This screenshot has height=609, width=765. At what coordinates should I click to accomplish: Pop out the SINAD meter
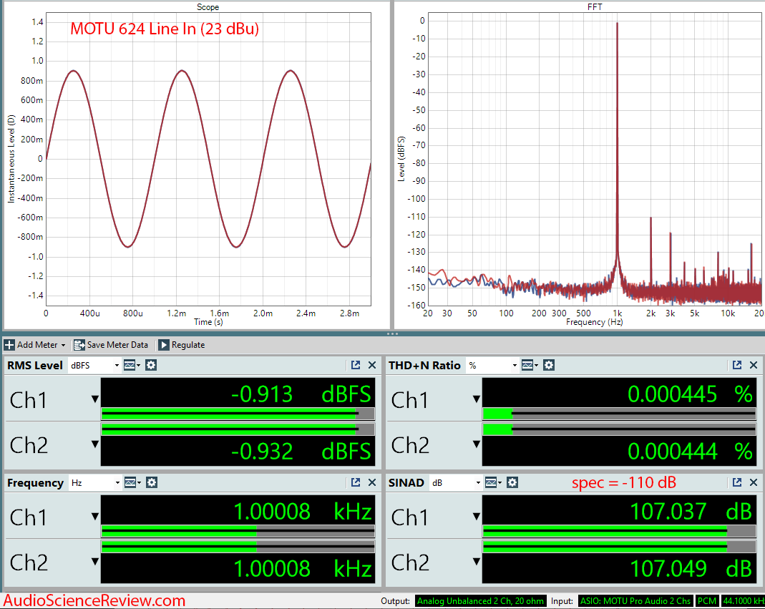tap(737, 482)
